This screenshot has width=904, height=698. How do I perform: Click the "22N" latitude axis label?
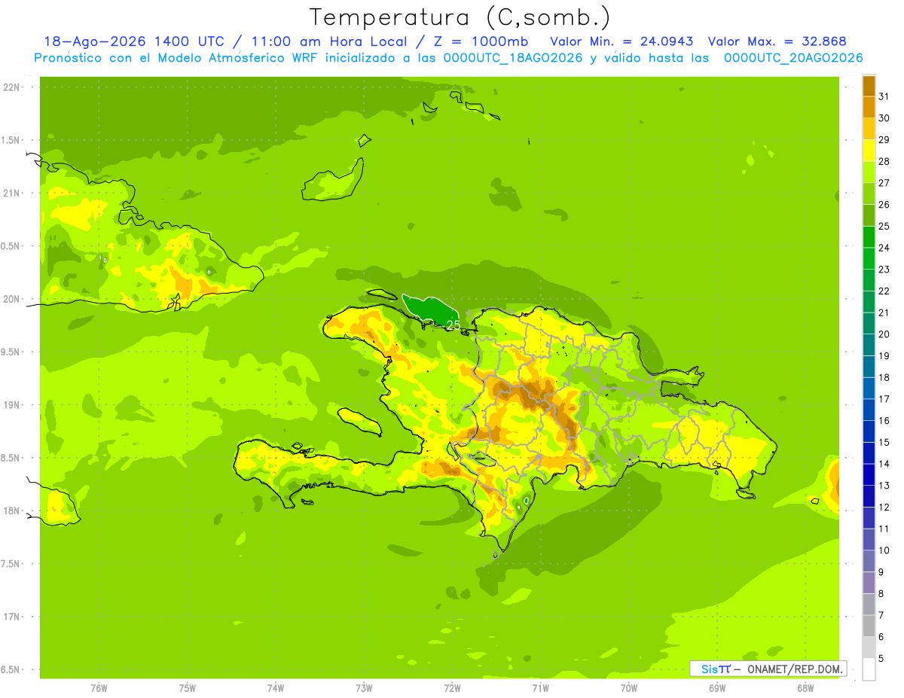coord(11,87)
